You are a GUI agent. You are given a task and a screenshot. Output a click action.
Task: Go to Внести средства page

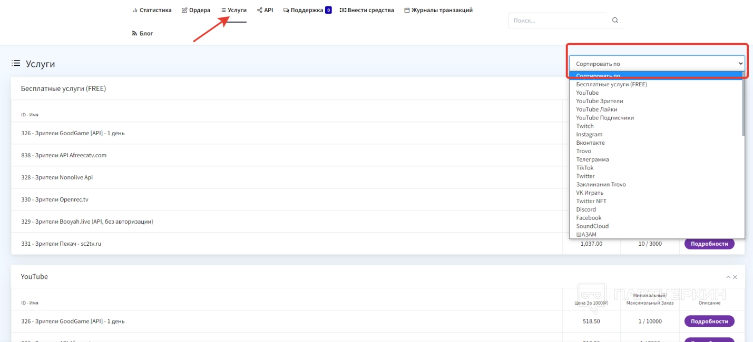(x=367, y=10)
